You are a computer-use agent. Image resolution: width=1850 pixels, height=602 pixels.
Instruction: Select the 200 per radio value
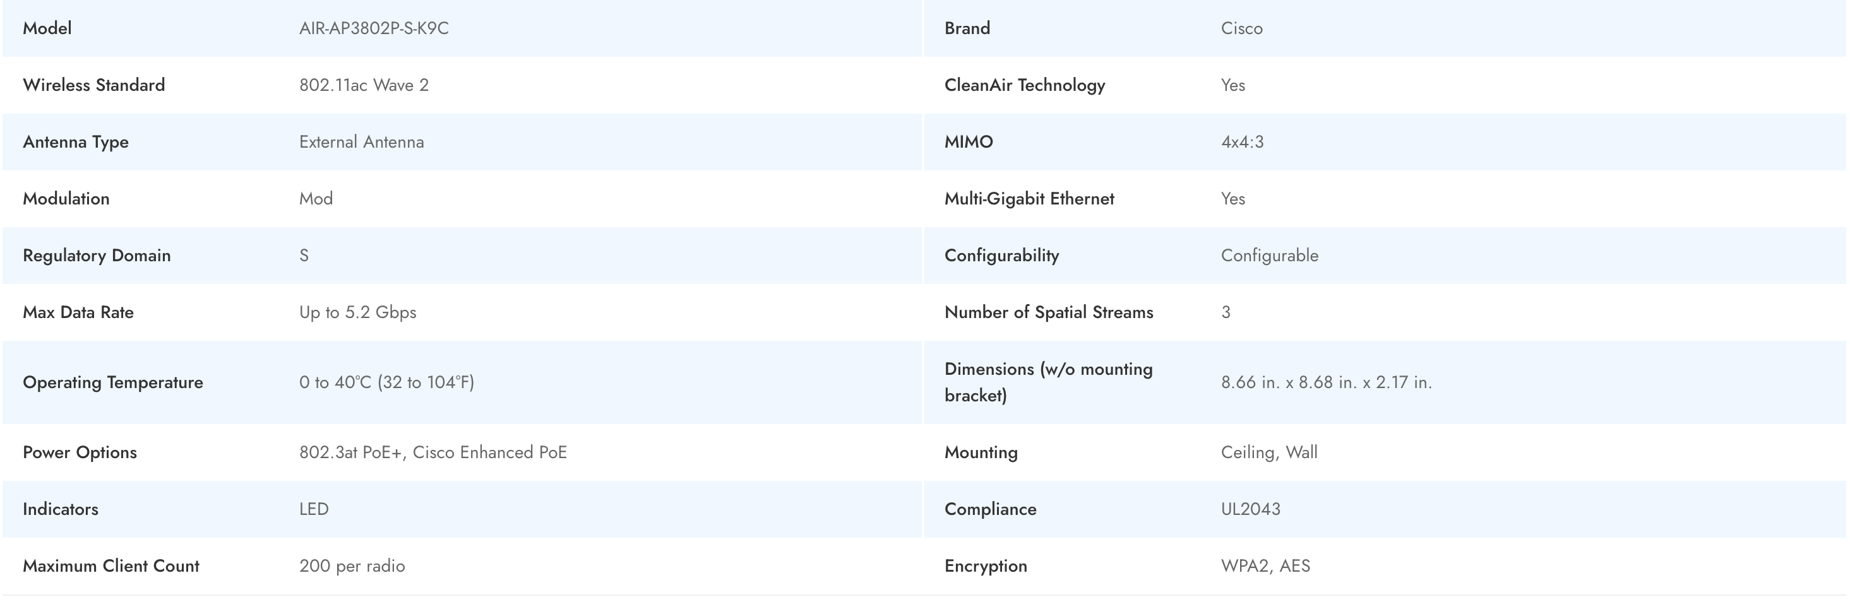click(352, 565)
